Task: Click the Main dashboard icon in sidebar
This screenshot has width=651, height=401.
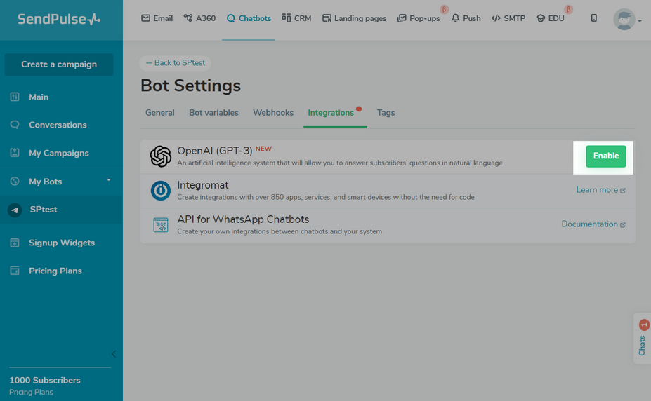Action: [x=15, y=97]
